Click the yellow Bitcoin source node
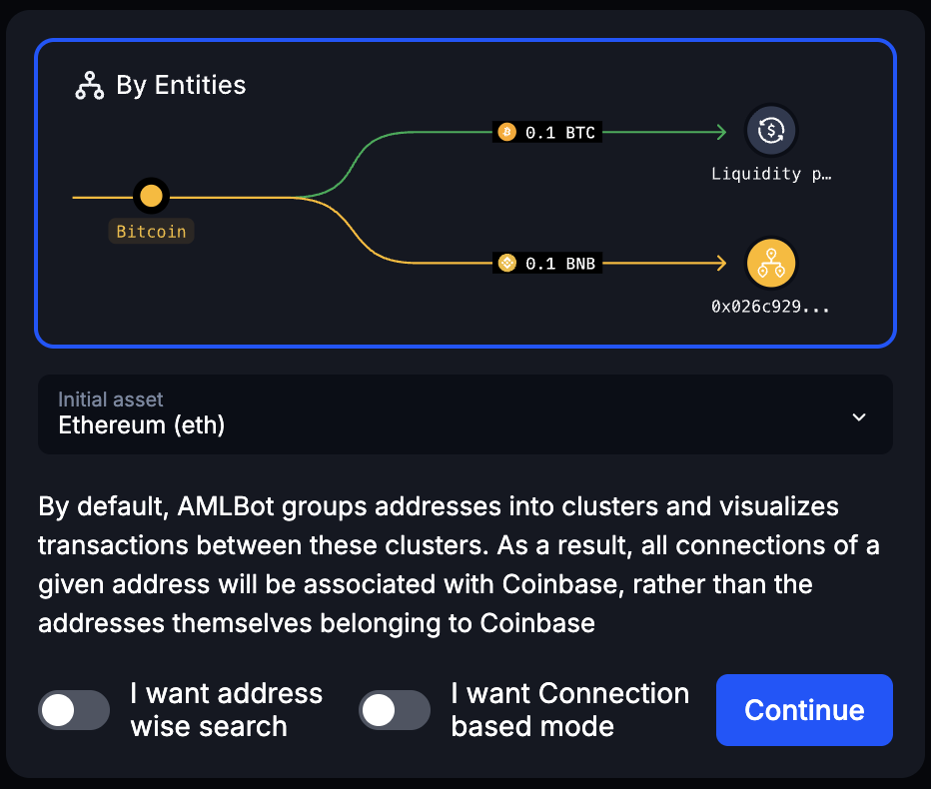931x789 pixels. coord(151,197)
